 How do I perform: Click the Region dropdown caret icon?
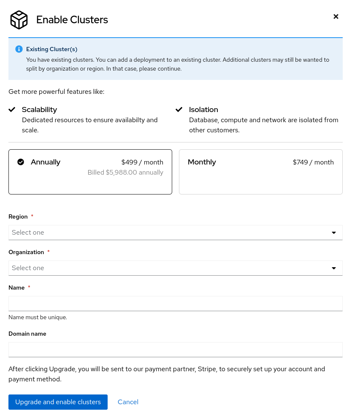334,232
